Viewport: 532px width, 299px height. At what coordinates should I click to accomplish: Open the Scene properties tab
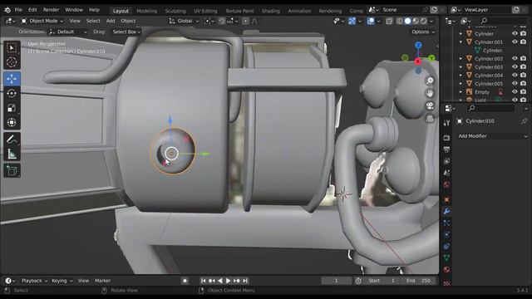(446, 173)
